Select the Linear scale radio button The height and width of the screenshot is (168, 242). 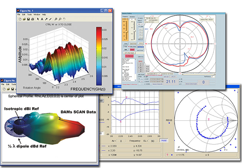pos(145,67)
